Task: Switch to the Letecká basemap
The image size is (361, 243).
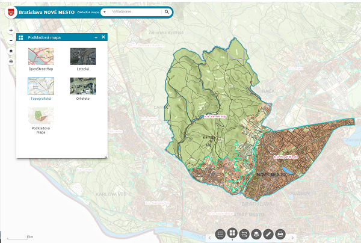Action: pos(82,57)
